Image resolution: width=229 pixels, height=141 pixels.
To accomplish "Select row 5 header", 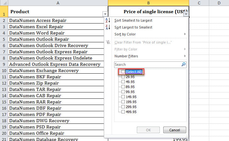I will [x=4, y=39].
